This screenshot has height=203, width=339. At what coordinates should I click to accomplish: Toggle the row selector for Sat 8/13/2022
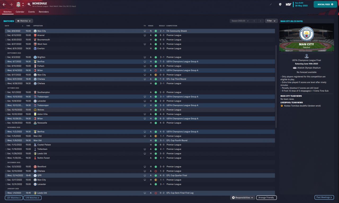pos(6,35)
